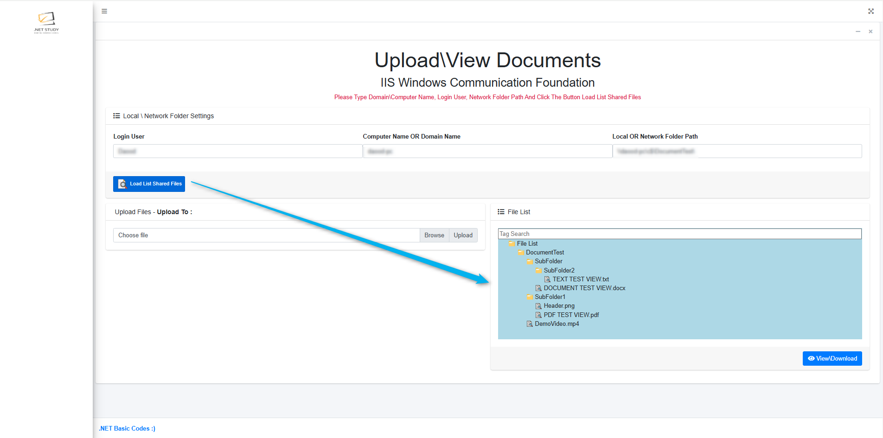This screenshot has width=883, height=438.
Task: Click the search icon inside Load List Shared Files button
Action: (122, 184)
